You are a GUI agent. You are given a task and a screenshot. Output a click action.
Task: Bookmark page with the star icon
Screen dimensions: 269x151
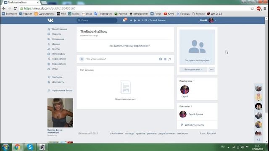252,8
